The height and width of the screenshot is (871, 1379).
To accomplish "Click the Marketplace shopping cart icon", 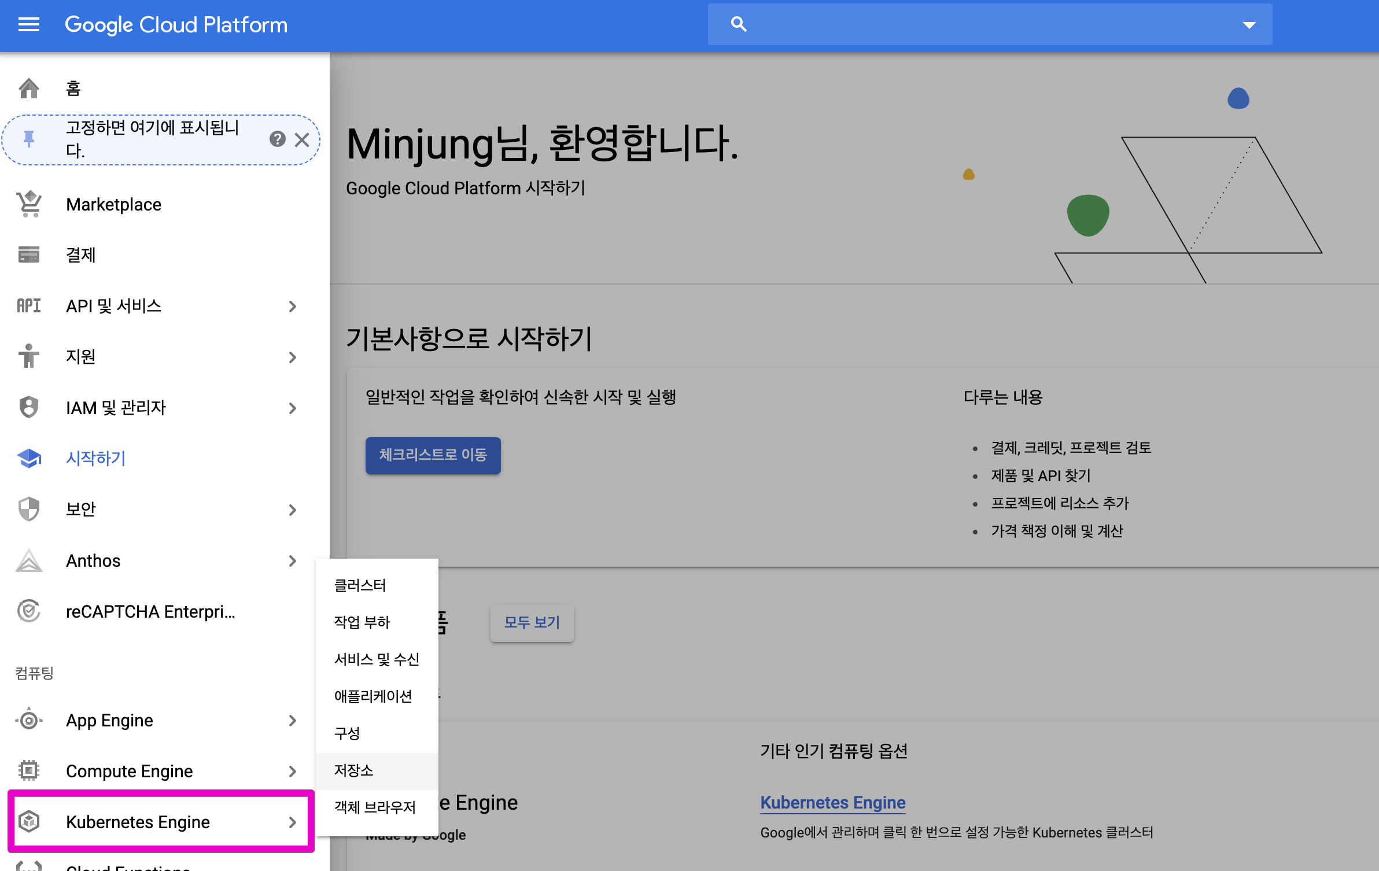I will 29,204.
